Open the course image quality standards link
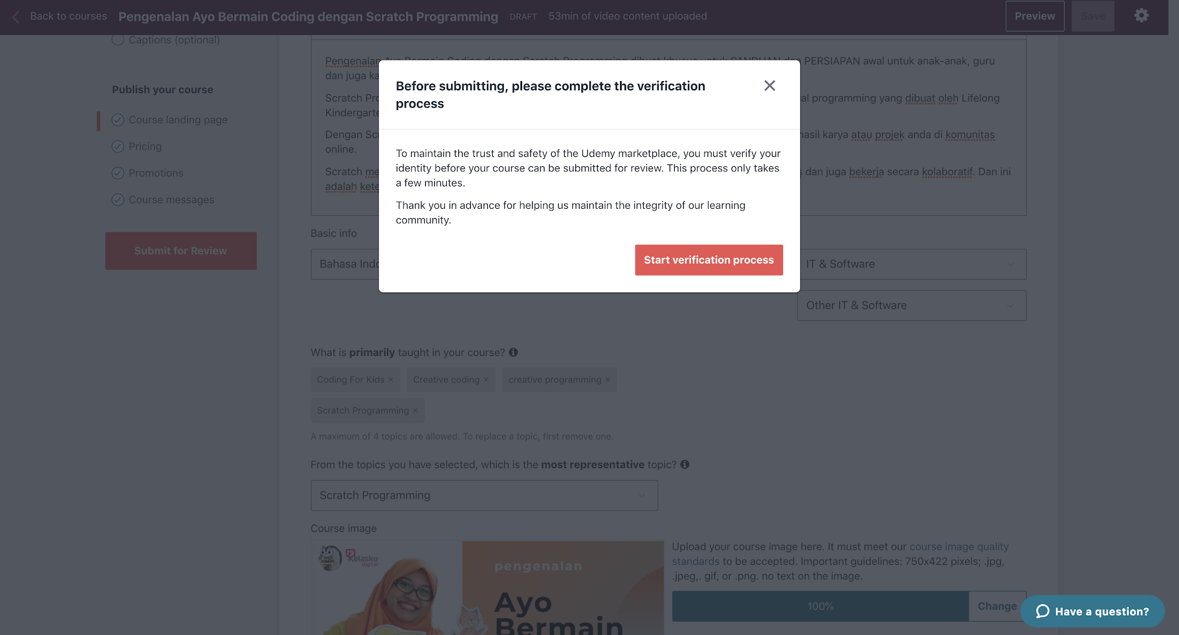The height and width of the screenshot is (635, 1179). point(840,554)
